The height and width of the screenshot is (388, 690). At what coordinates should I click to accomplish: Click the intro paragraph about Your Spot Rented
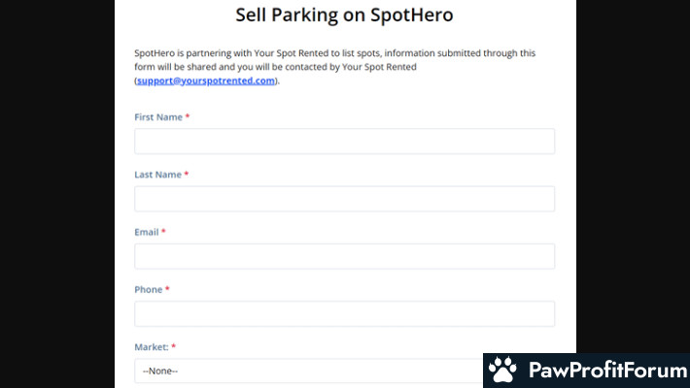335,67
